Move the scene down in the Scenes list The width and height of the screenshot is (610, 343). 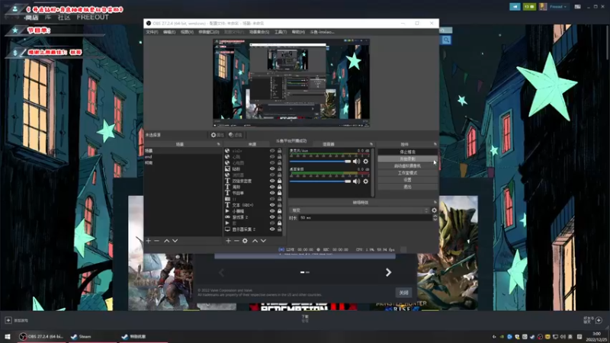click(x=175, y=241)
